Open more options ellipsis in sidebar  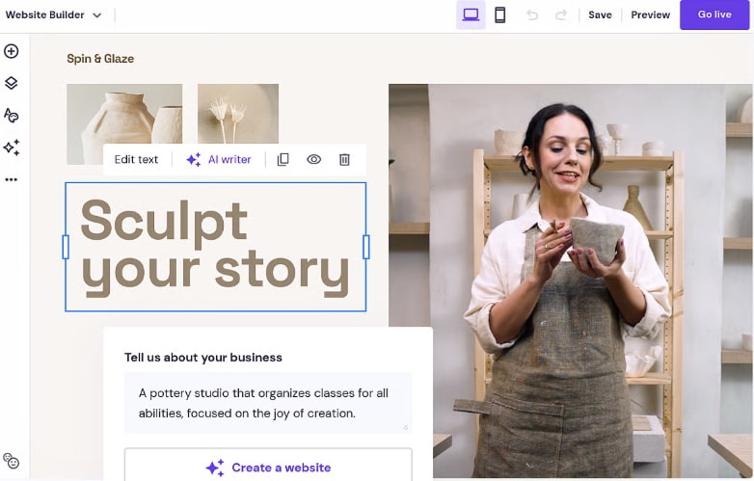(12, 179)
